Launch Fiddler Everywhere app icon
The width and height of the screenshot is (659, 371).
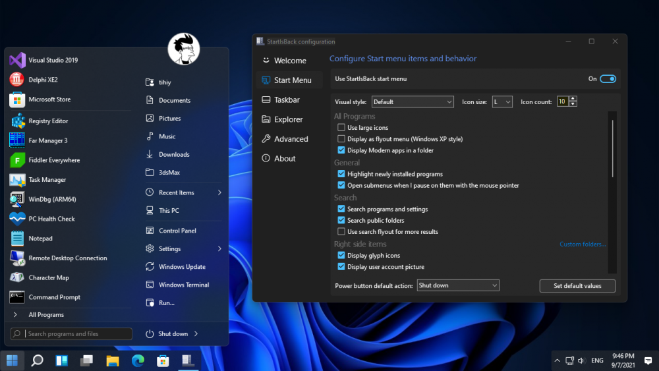click(x=17, y=160)
